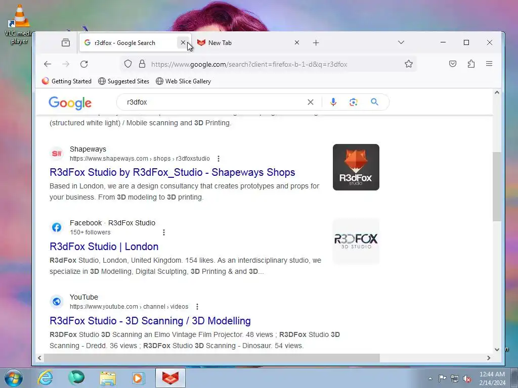Image resolution: width=518 pixels, height=388 pixels.
Task: Submit search with the magnifier icon
Action: point(374,102)
